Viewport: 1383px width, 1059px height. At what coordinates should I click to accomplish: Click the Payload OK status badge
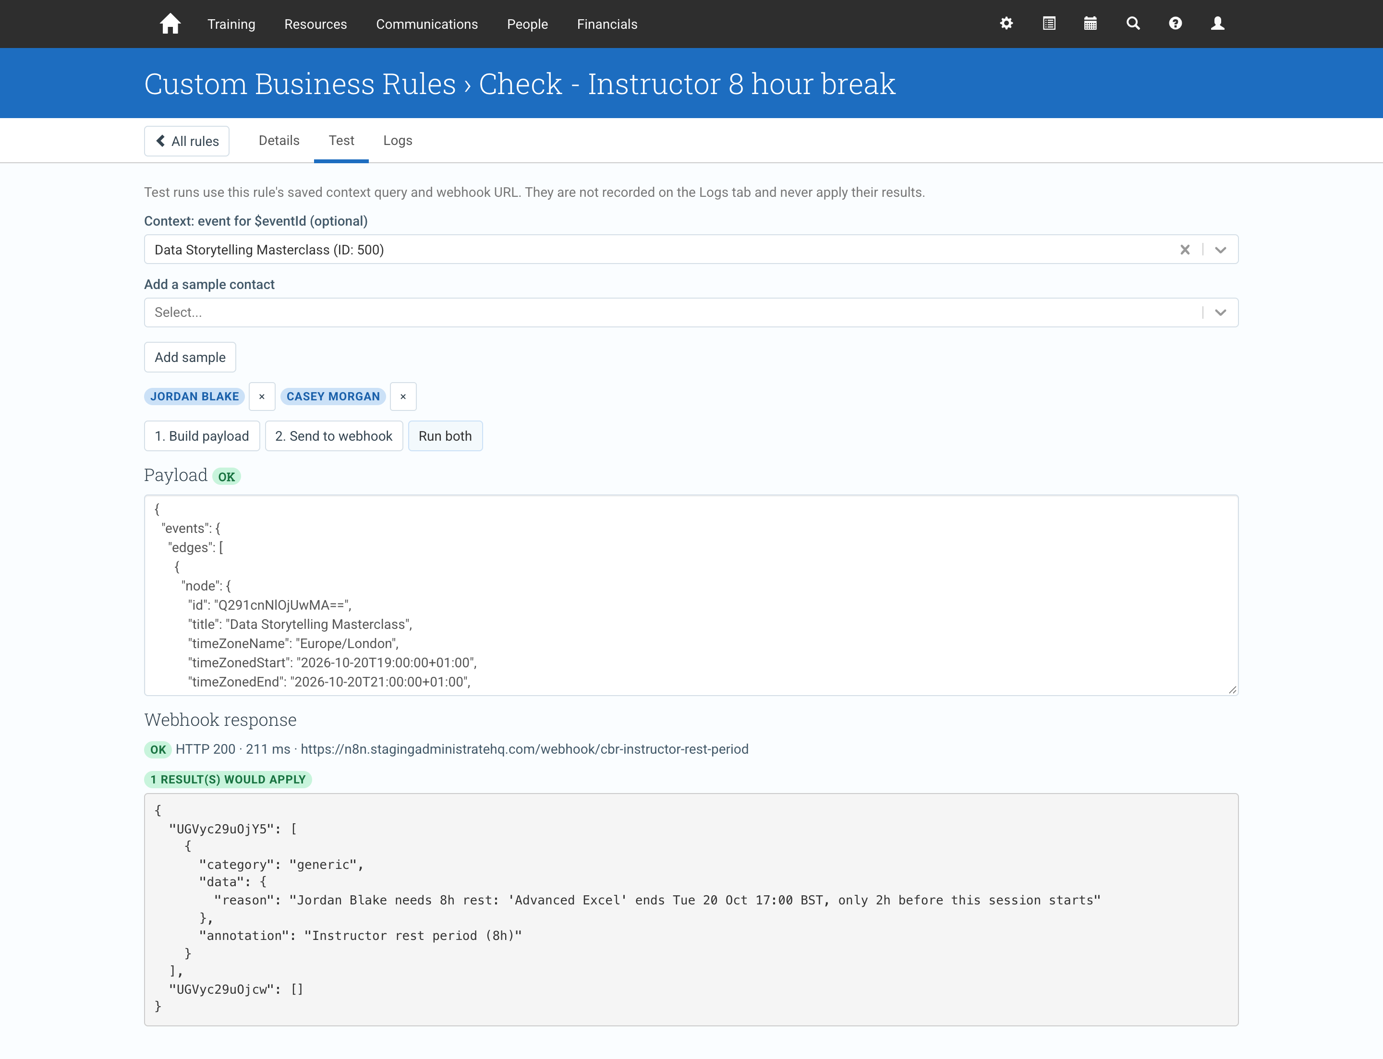[226, 477]
